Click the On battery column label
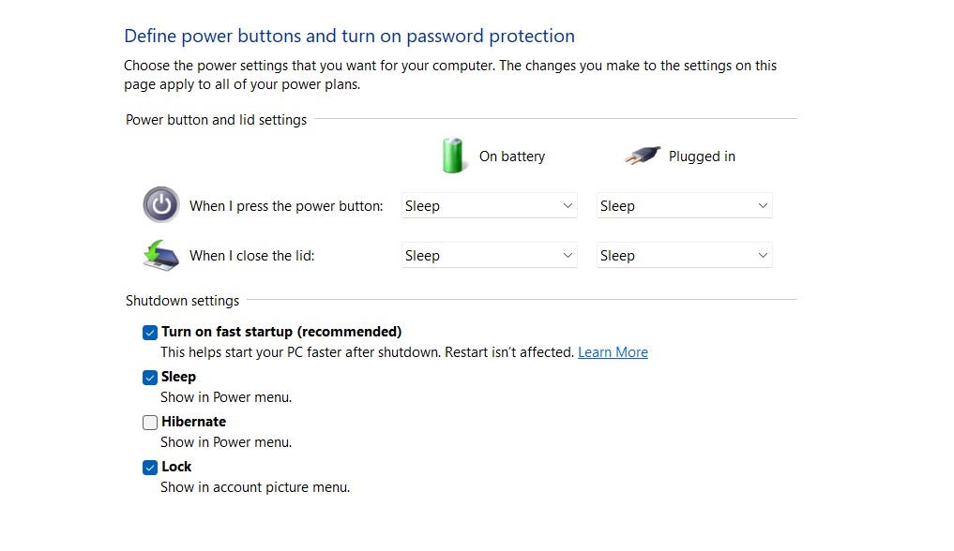The image size is (954, 551). pos(511,156)
